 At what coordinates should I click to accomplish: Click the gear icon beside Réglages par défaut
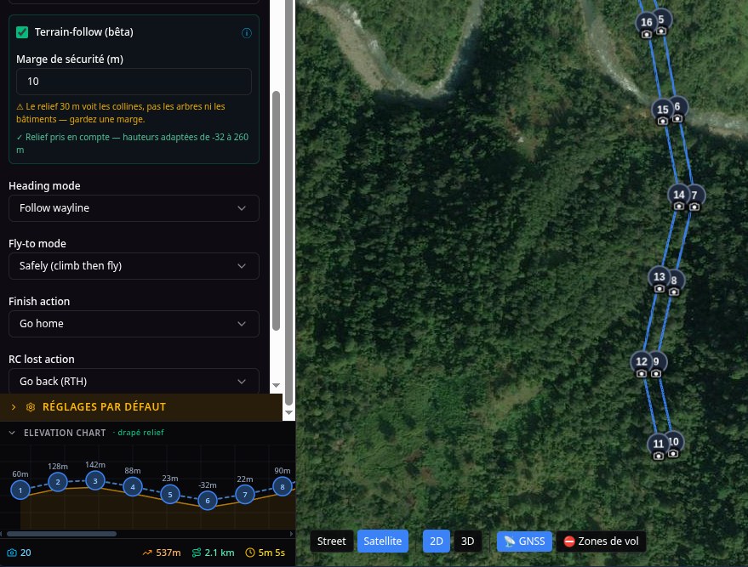31,407
